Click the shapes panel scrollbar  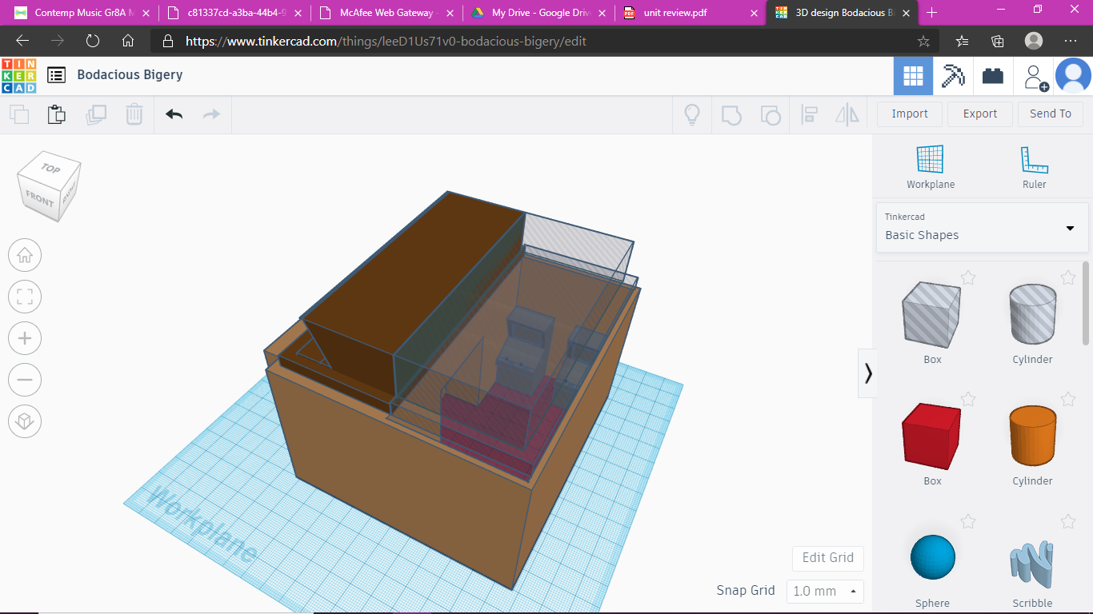click(x=1086, y=304)
